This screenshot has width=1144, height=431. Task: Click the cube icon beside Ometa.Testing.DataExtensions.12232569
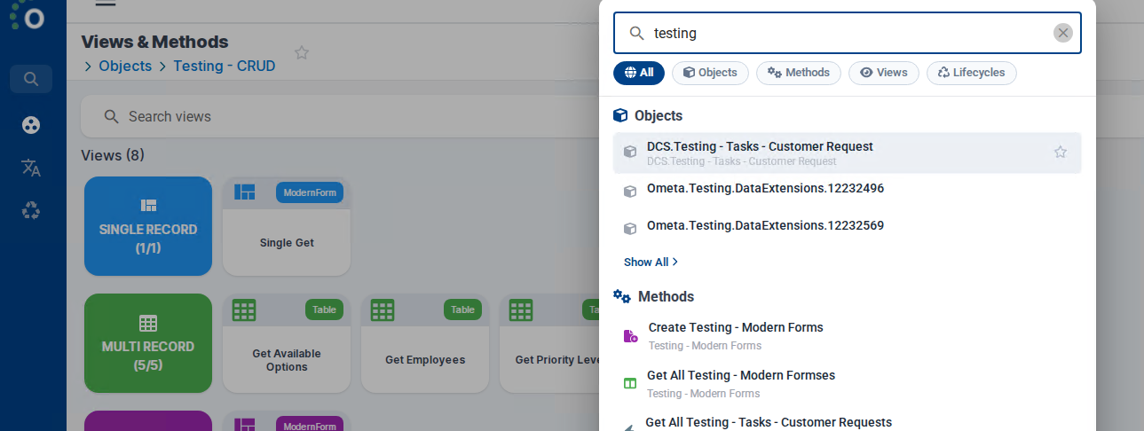click(x=630, y=228)
